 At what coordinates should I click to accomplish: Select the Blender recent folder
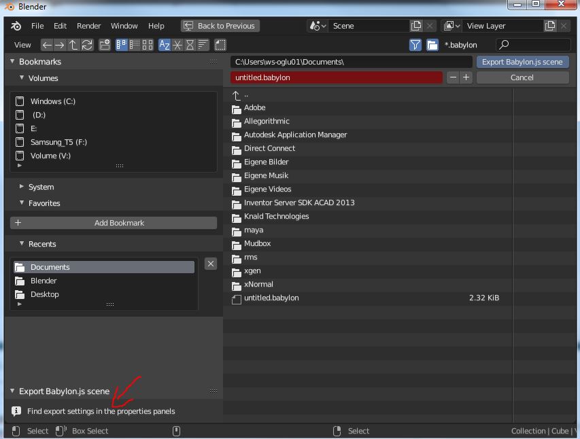pyautogui.click(x=104, y=281)
